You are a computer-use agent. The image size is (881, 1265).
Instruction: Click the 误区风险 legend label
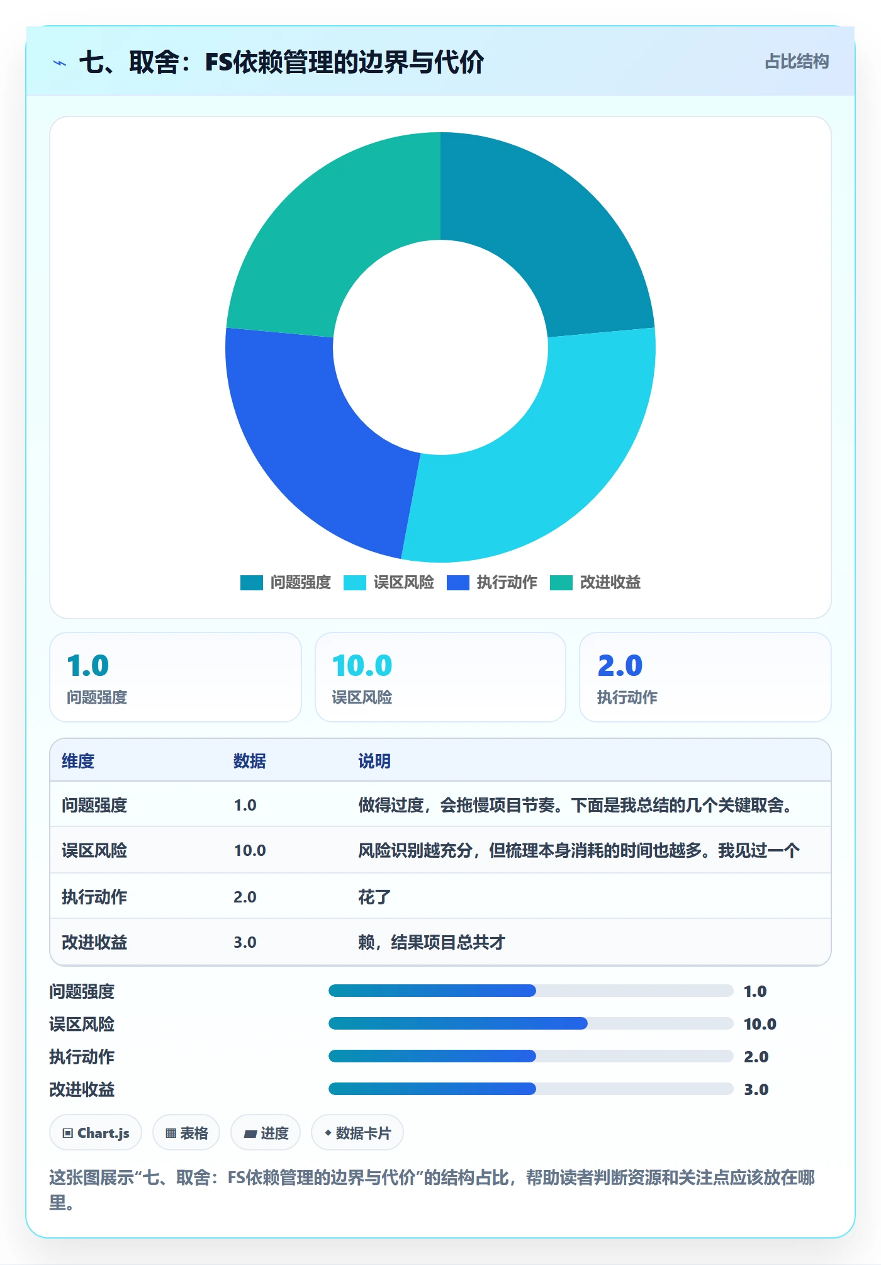coord(404,583)
